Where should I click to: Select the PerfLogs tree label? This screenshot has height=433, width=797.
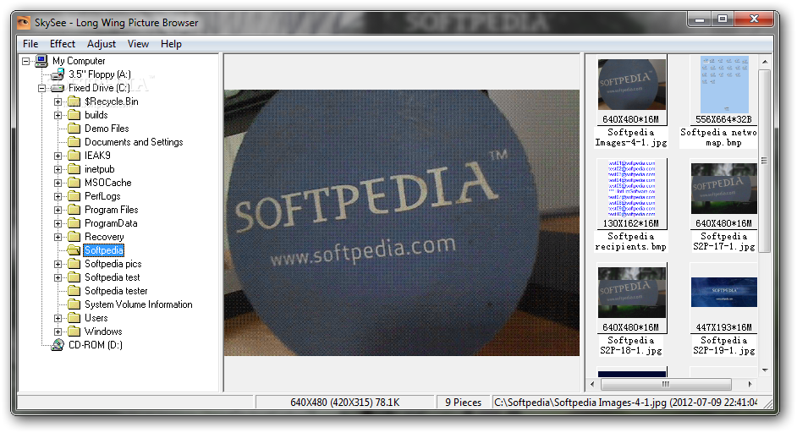click(x=102, y=196)
